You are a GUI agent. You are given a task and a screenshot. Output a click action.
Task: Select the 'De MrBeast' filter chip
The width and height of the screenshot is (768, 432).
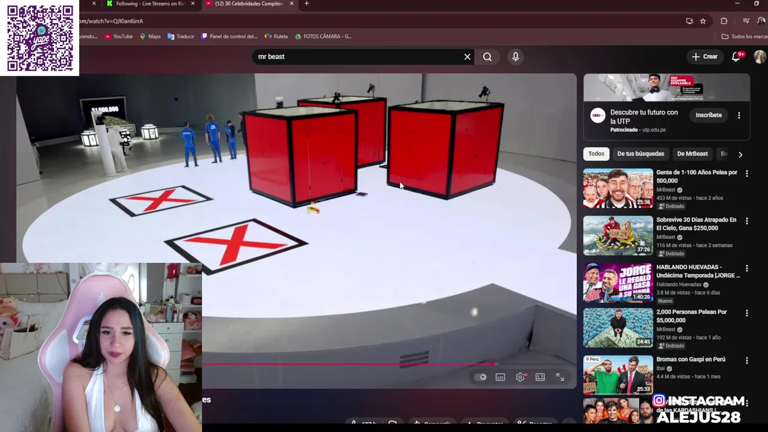tap(692, 154)
